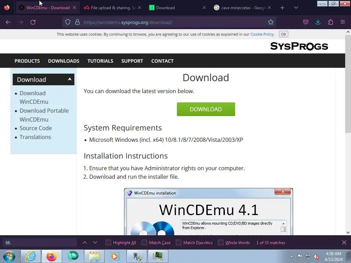Go to the previous find match
The height and width of the screenshot is (263, 351).
[x=85, y=243]
